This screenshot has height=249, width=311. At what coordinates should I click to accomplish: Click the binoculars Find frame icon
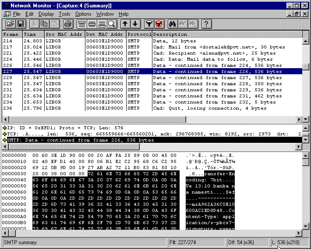coord(172,24)
